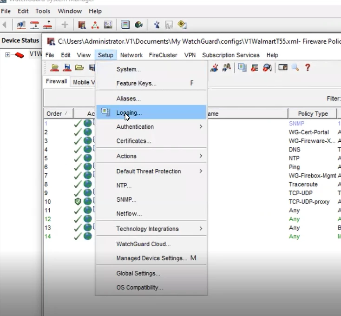Click the Disconnect device icon with up arrow
Screen dimensions: 341x316
tap(48, 25)
